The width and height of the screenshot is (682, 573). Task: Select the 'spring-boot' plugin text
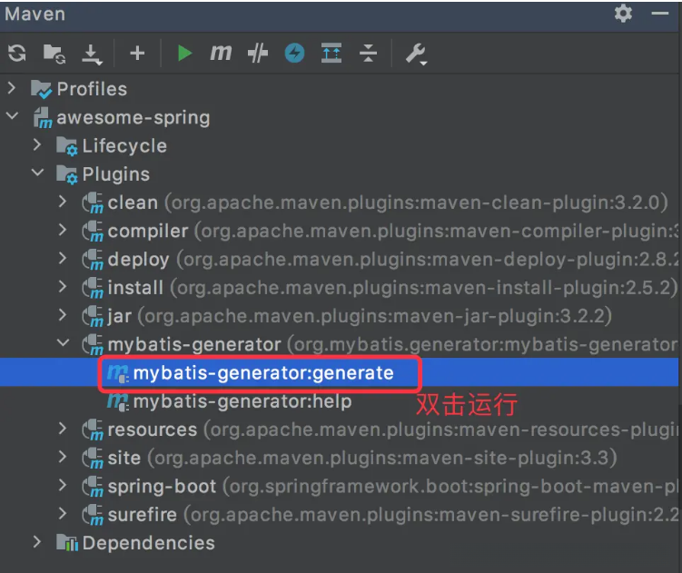pos(162,487)
